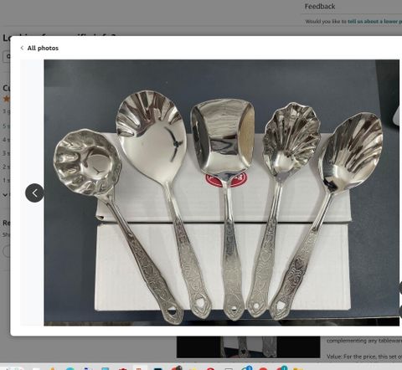This screenshot has width=402, height=370.
Task: Click the rounded button at the left page edge
Action: click(6, 251)
